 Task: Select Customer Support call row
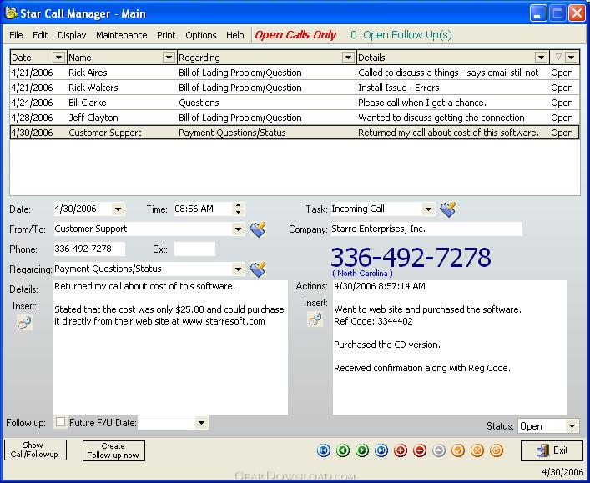pyautogui.click(x=295, y=133)
